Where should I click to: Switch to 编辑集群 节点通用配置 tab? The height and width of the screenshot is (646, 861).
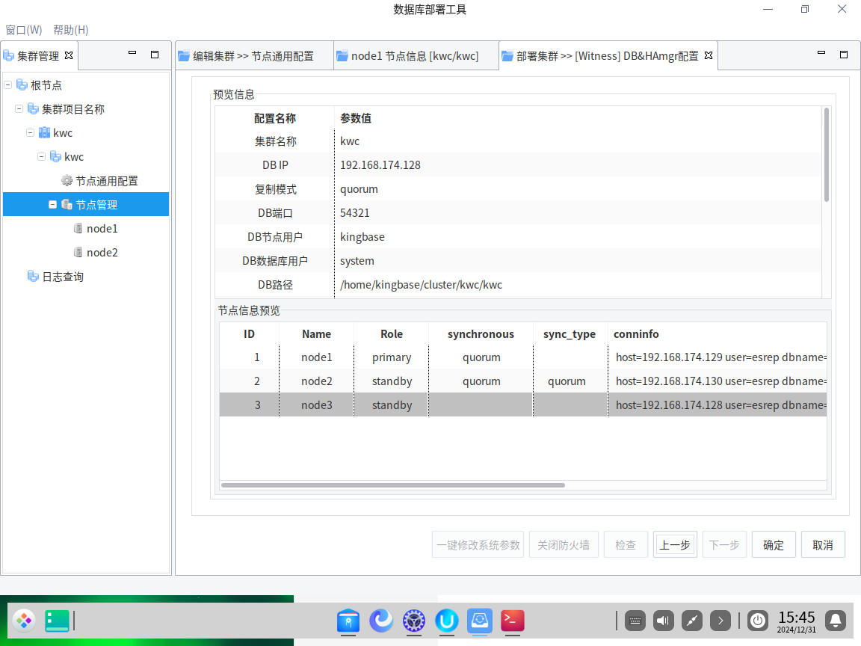[x=253, y=56]
